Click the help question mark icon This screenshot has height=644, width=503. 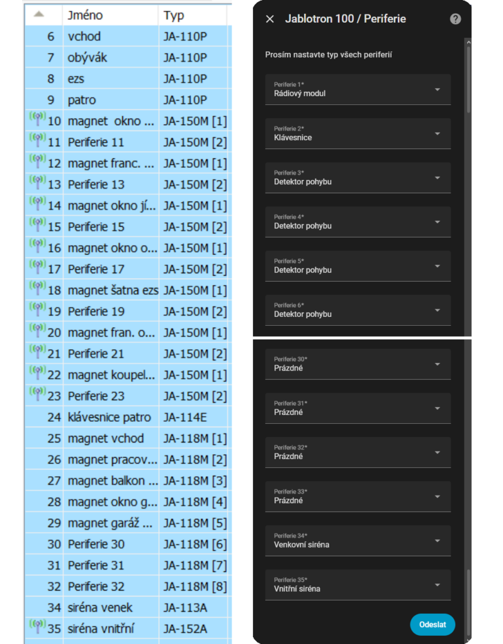(456, 19)
